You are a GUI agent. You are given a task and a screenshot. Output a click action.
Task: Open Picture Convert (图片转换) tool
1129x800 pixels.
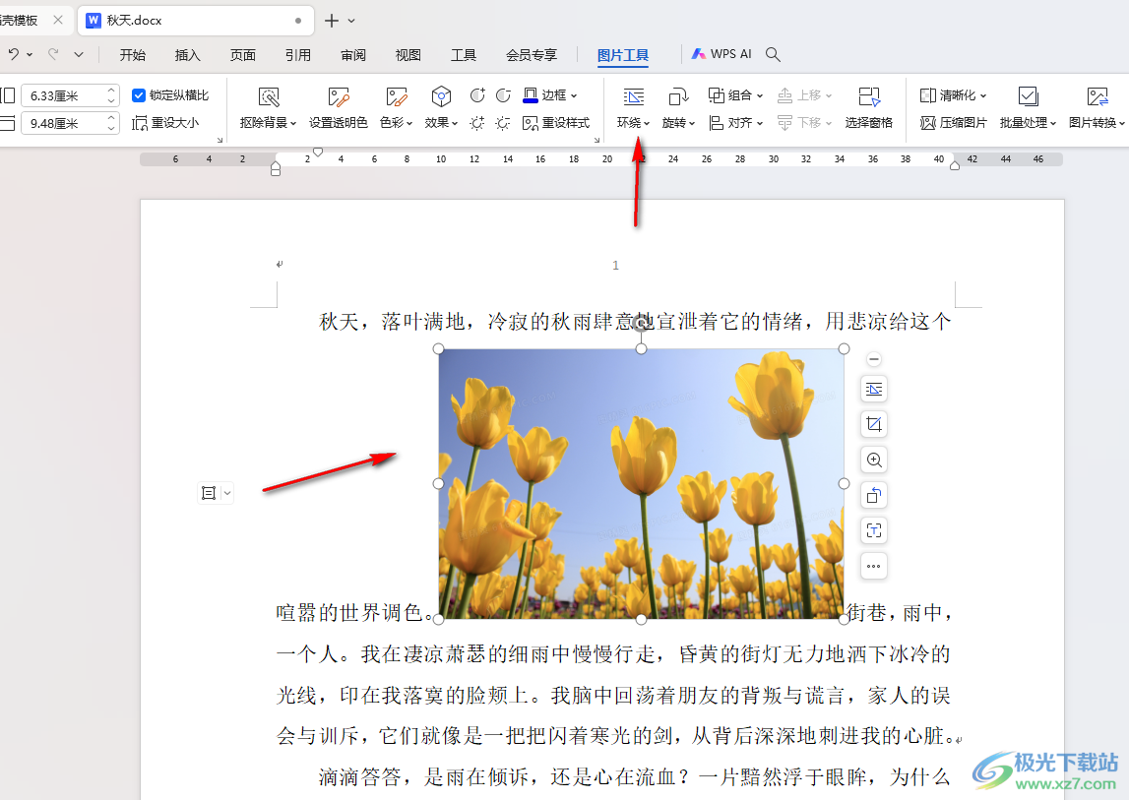pyautogui.click(x=1097, y=108)
